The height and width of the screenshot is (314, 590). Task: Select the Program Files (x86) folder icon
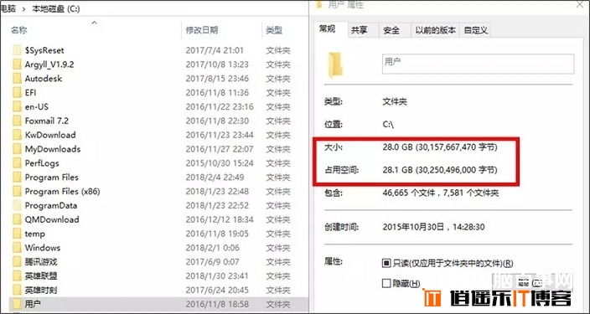[17, 192]
